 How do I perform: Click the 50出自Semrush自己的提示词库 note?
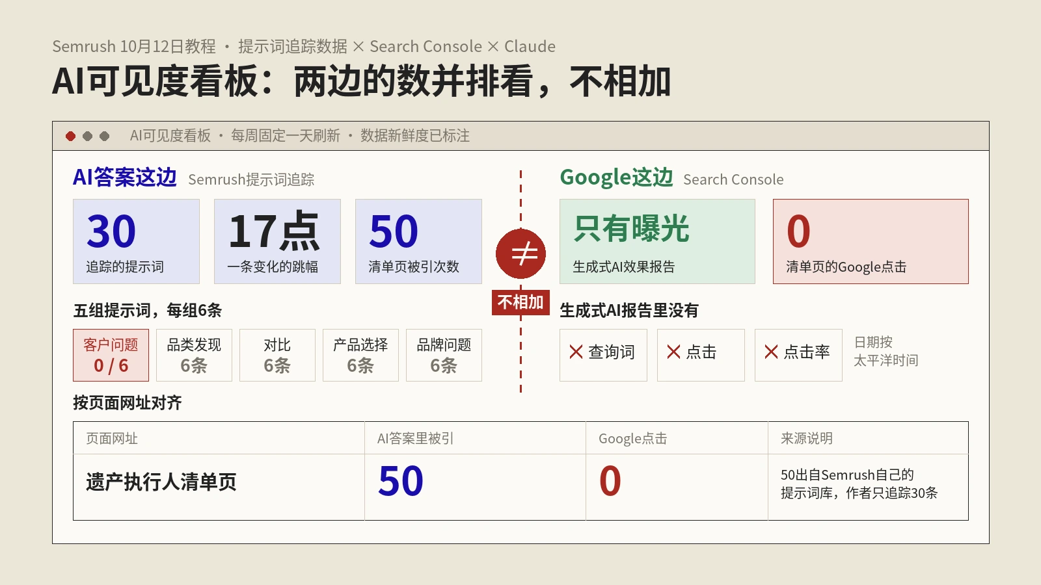pos(859,484)
